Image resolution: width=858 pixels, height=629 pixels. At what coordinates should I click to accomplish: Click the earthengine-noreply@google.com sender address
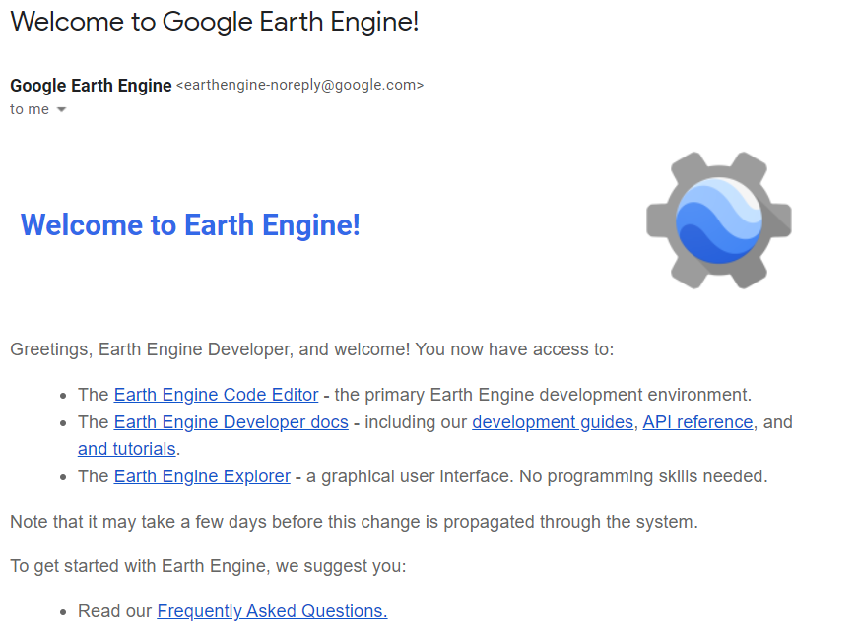(x=299, y=86)
